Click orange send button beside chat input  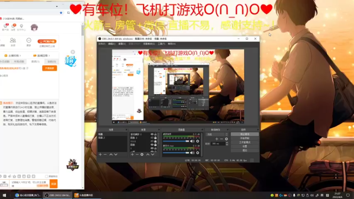(54, 184)
